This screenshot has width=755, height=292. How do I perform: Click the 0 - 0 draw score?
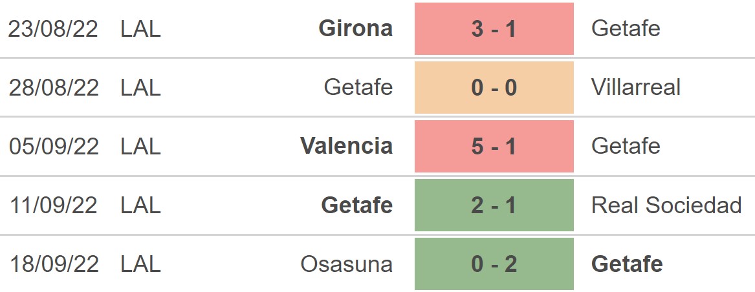pyautogui.click(x=494, y=87)
